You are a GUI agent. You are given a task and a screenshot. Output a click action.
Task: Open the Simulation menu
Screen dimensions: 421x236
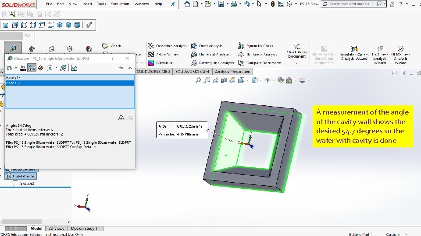(120, 4)
